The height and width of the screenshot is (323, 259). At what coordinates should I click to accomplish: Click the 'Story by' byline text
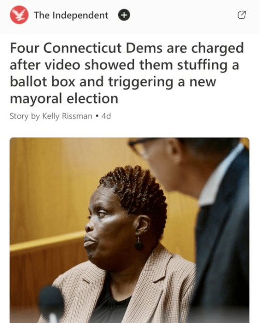tap(25, 116)
